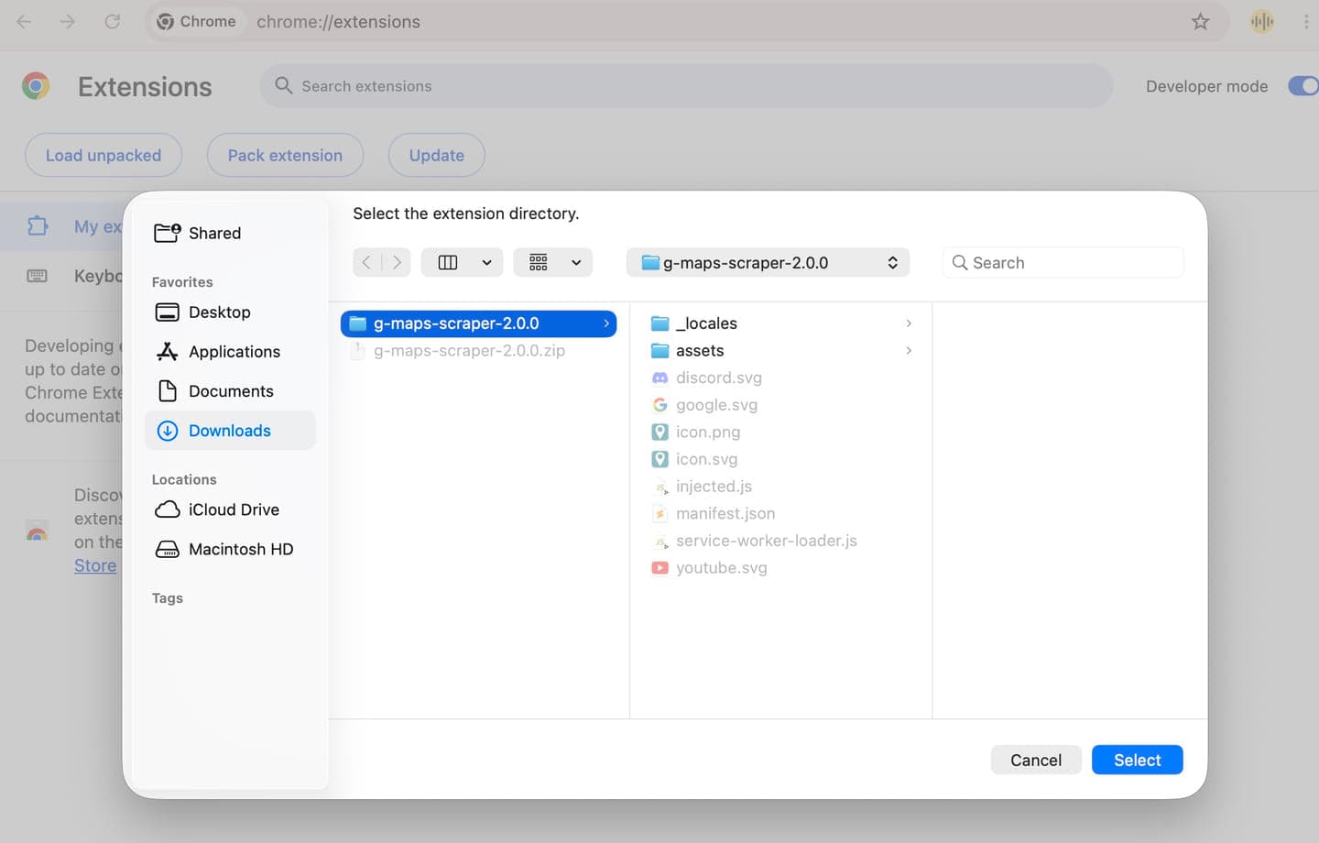
Task: Open the view mode dropdown chevron
Action: [487, 263]
